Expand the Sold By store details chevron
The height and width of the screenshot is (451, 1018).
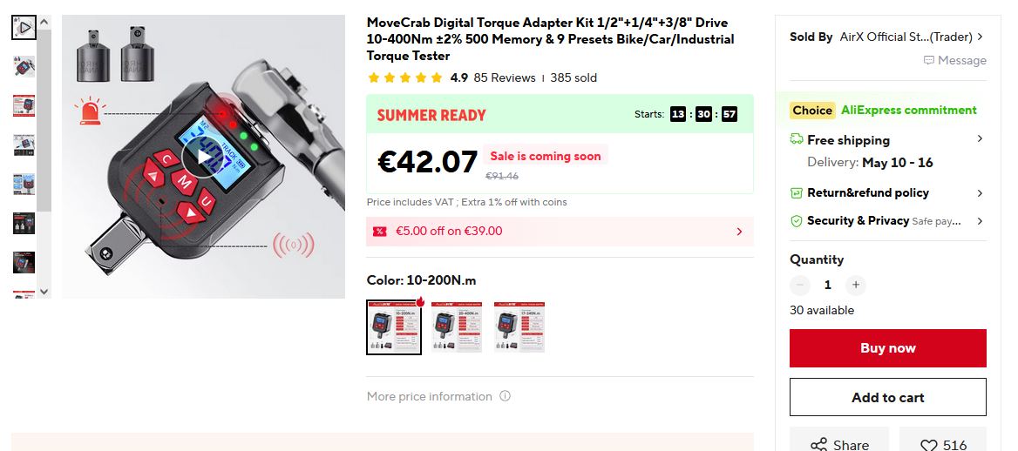click(x=980, y=37)
